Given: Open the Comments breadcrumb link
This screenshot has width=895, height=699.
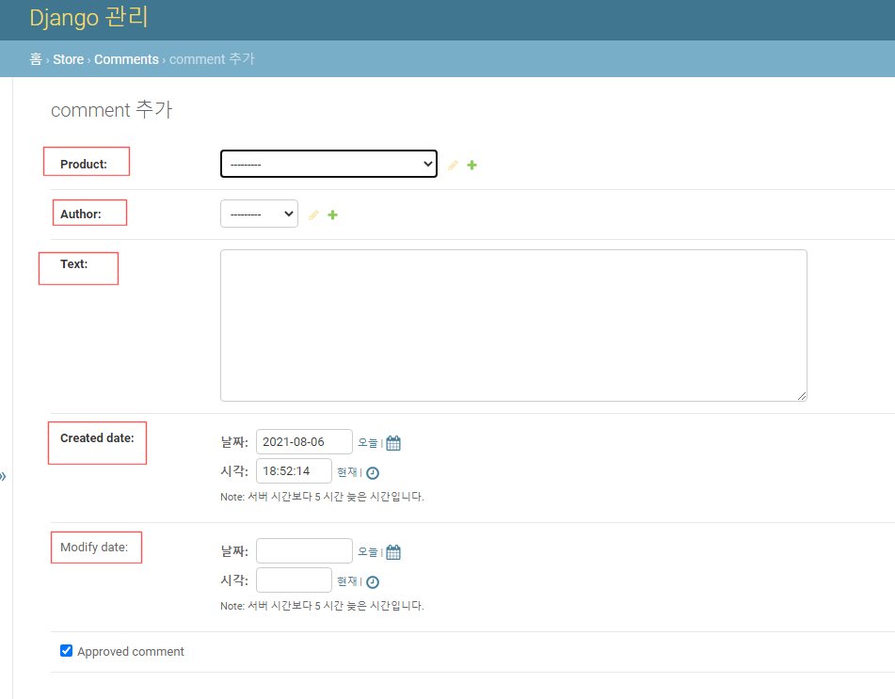Looking at the screenshot, I should click(126, 58).
